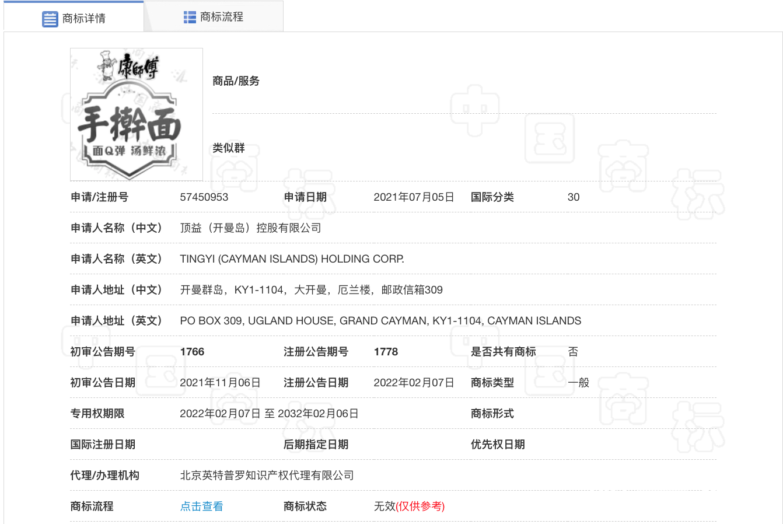Click the 初审公告日期 label
Screen dimensions: 783x524
pos(103,383)
